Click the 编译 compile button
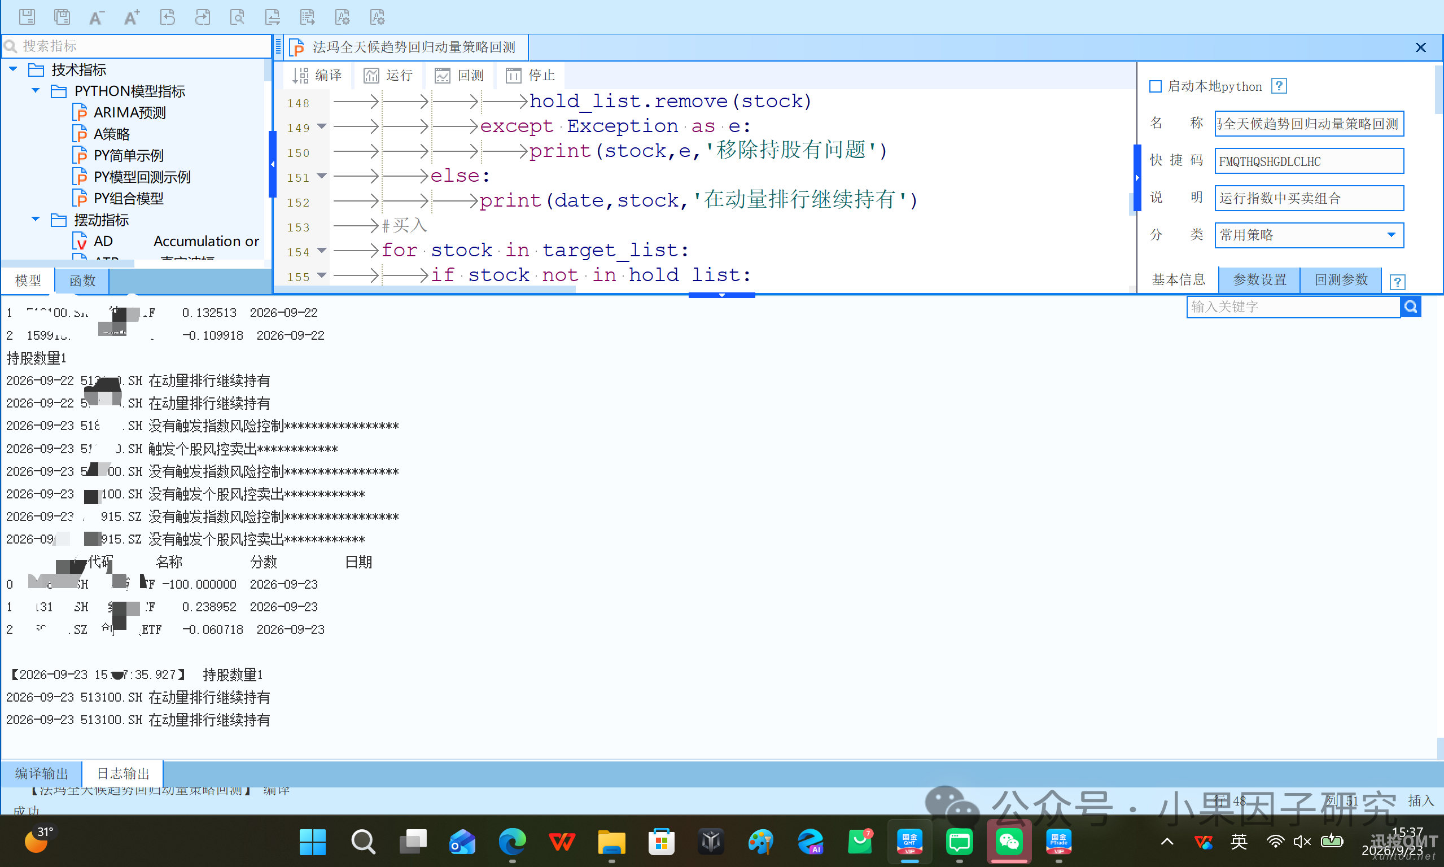1444x867 pixels. [317, 76]
